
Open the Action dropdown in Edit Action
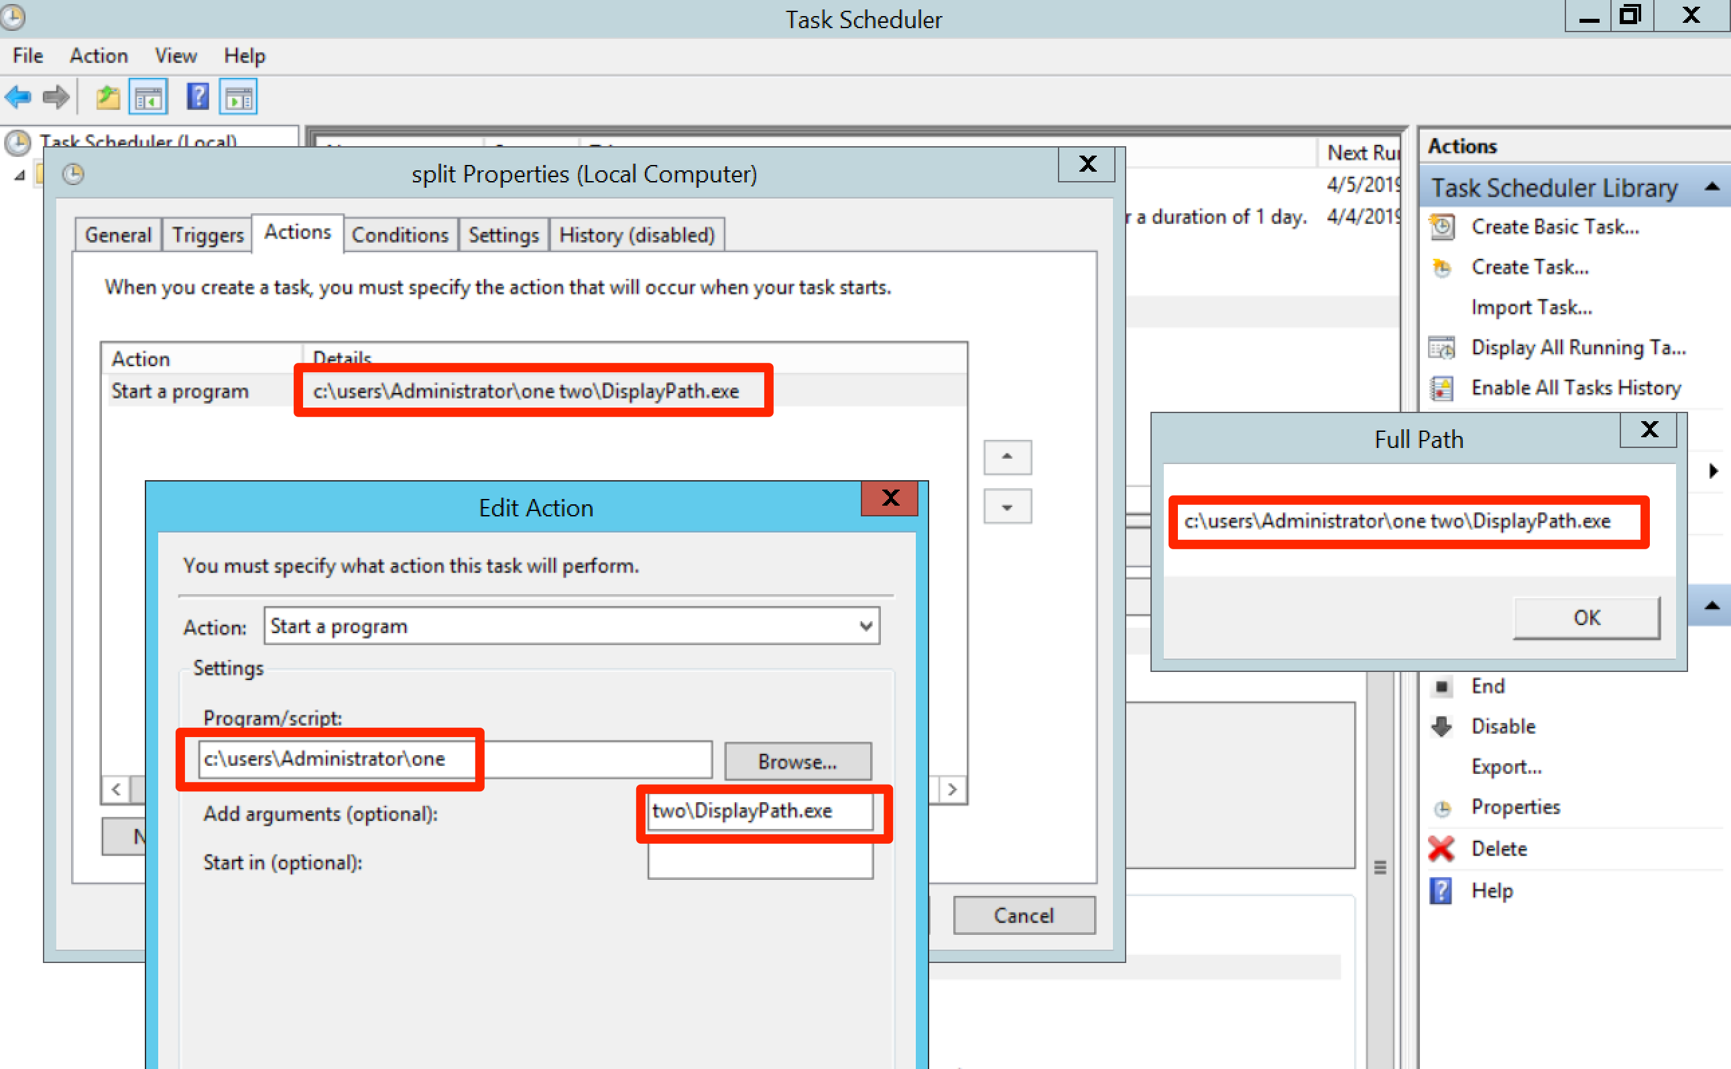(865, 626)
